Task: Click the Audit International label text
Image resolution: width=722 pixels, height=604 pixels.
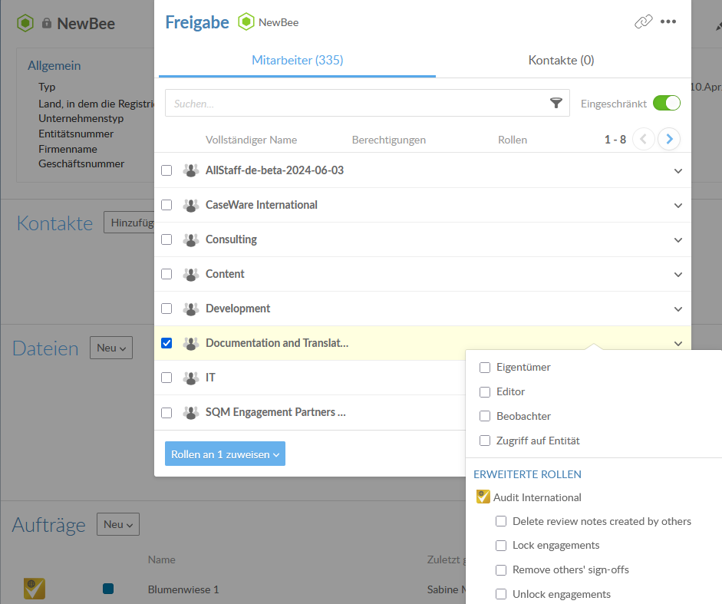Action: (x=537, y=497)
